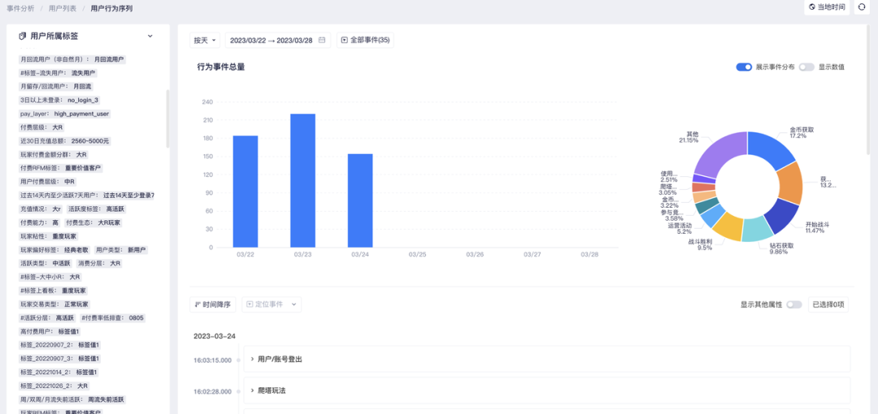This screenshot has height=414, width=878.
Task: Click the 付费生态 大R玩家 tag
Action: 93,222
